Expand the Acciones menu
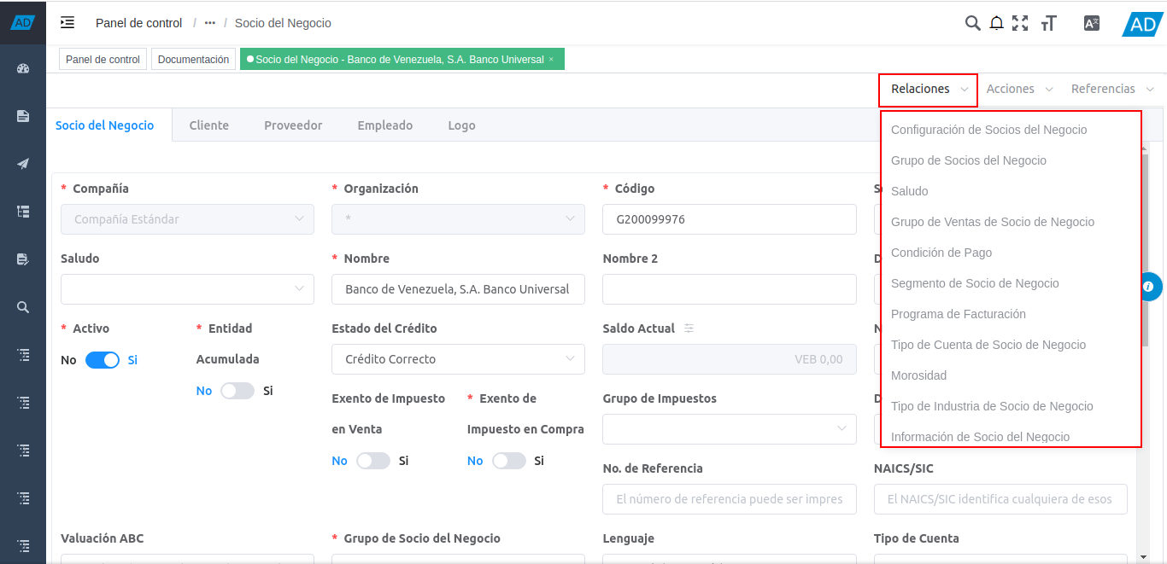 pyautogui.click(x=1019, y=89)
